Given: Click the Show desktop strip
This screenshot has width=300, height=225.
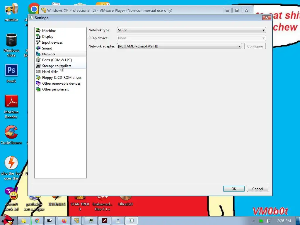Looking at the screenshot, I should (x=298, y=221).
